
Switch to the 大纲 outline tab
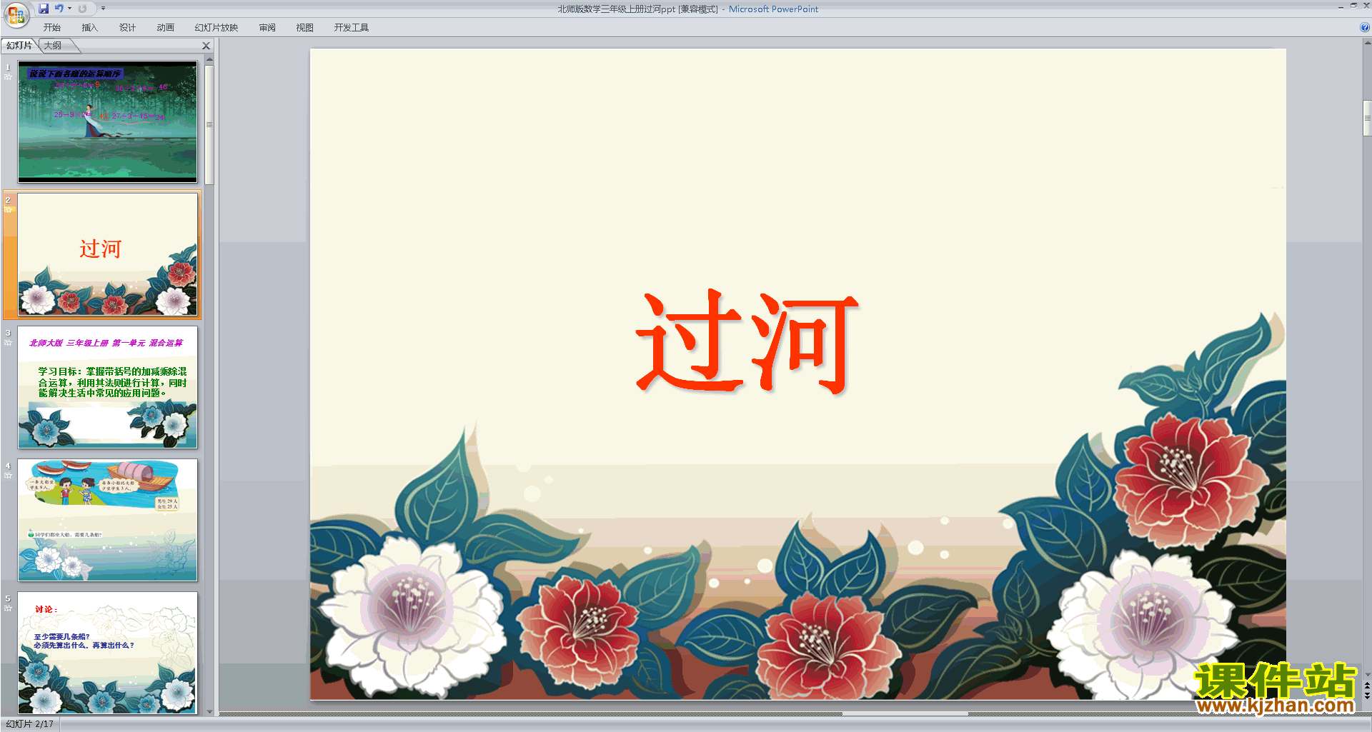pyautogui.click(x=54, y=46)
